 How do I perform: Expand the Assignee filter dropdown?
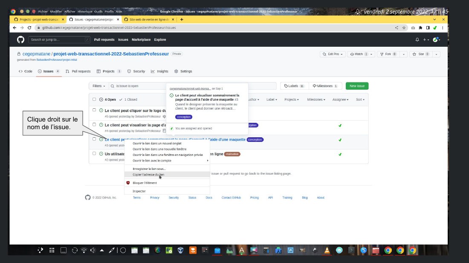(340, 99)
